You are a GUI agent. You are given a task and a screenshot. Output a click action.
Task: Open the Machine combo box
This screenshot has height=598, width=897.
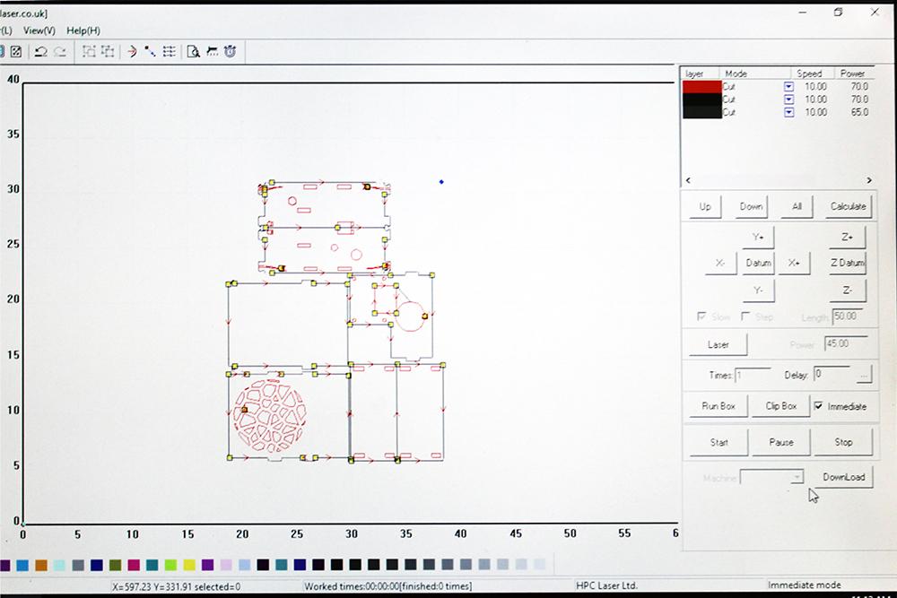tap(771, 477)
